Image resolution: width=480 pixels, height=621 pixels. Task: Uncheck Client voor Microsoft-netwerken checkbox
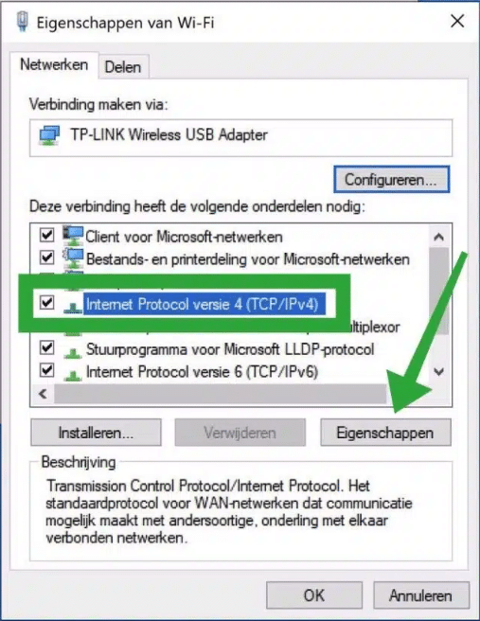coord(46,235)
